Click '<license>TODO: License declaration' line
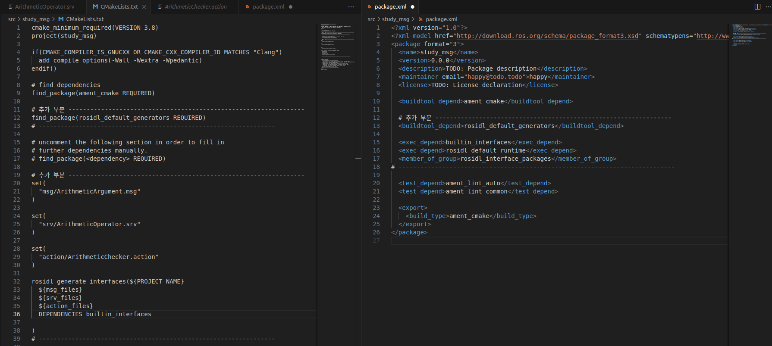The width and height of the screenshot is (772, 346). [x=478, y=85]
